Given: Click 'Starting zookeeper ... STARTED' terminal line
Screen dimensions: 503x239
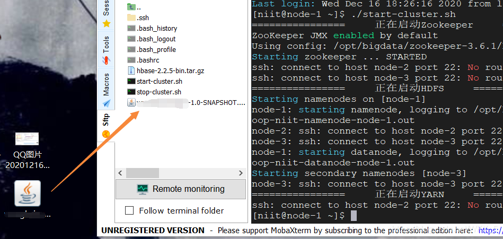Looking at the screenshot, I should coord(339,57).
